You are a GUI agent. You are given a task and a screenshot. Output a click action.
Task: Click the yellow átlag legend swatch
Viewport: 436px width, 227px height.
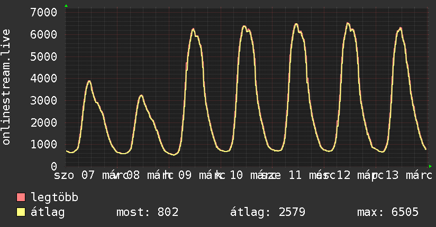point(21,212)
